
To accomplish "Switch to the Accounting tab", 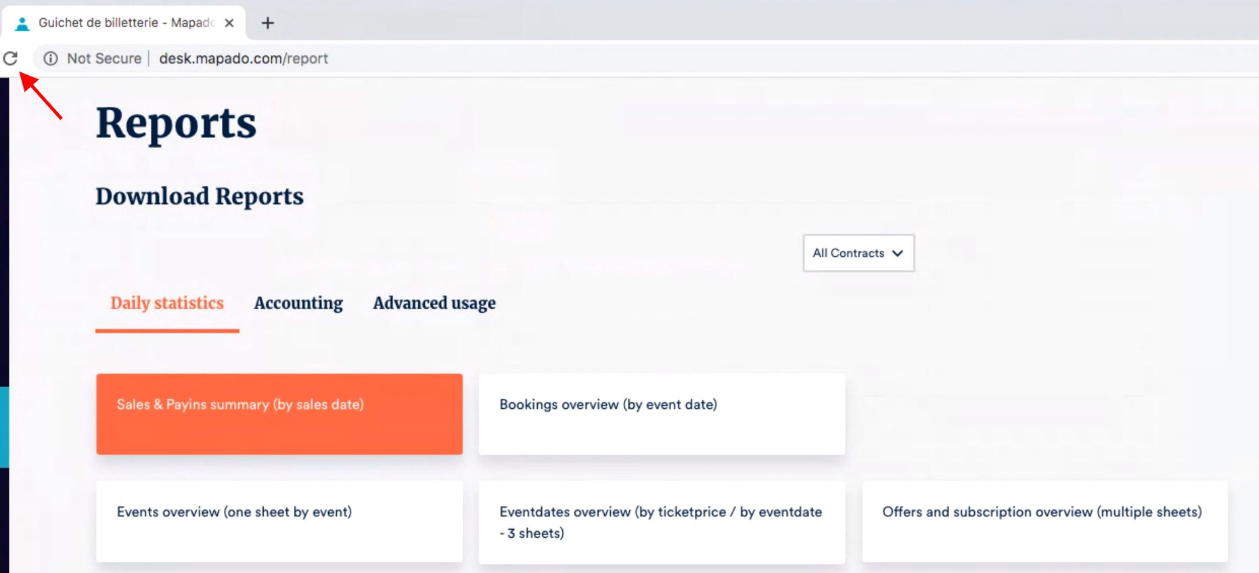I will (298, 303).
